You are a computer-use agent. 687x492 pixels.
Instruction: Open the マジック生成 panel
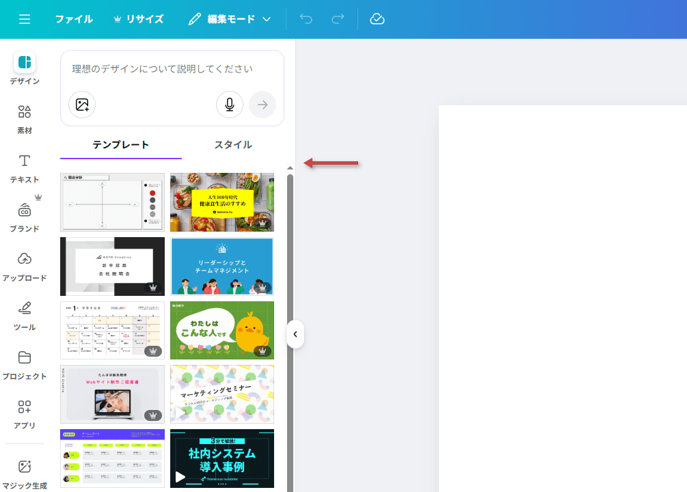[x=25, y=474]
